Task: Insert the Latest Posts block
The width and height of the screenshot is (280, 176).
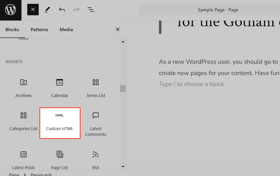Action: [x=23, y=160]
